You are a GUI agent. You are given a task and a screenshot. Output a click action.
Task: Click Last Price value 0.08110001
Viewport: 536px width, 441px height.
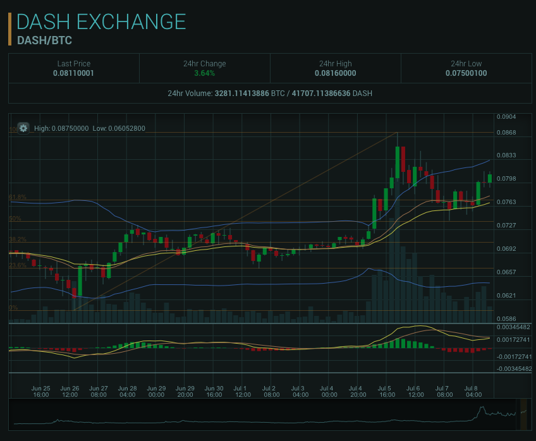[73, 73]
